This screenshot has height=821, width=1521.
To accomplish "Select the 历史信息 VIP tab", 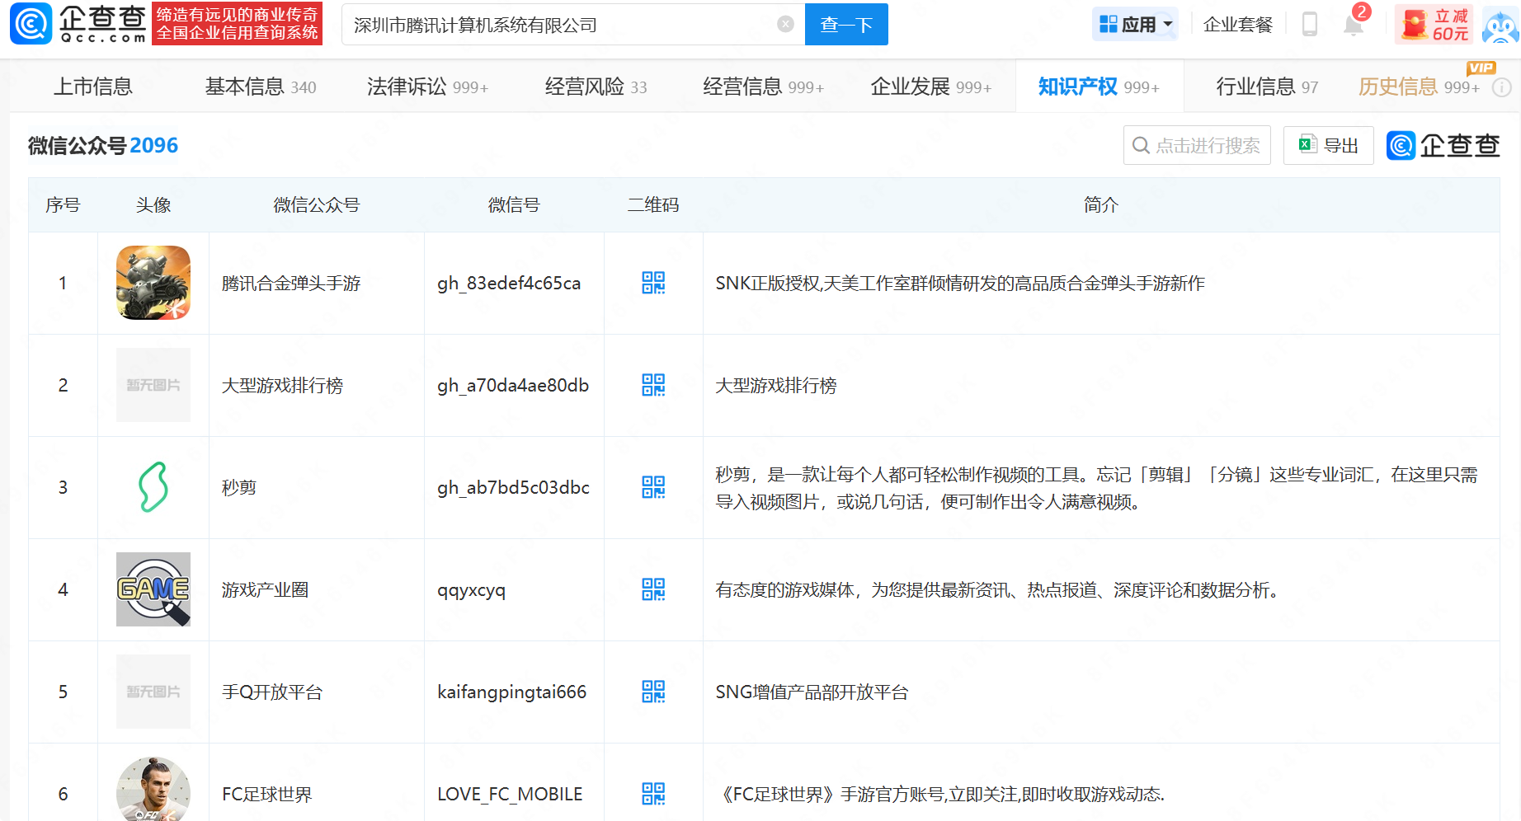I will coord(1418,87).
